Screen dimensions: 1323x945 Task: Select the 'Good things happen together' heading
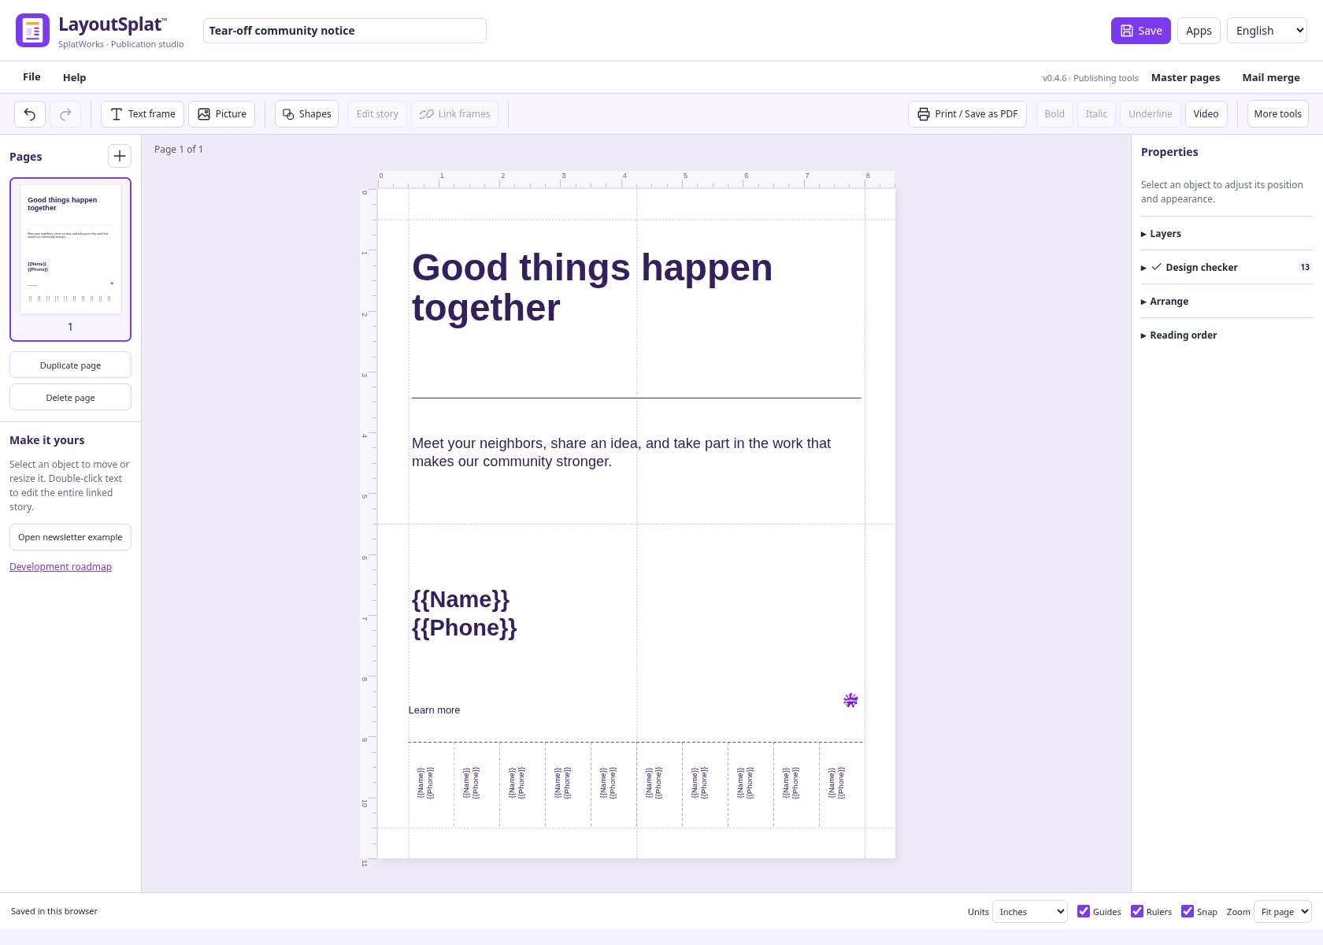click(x=592, y=287)
